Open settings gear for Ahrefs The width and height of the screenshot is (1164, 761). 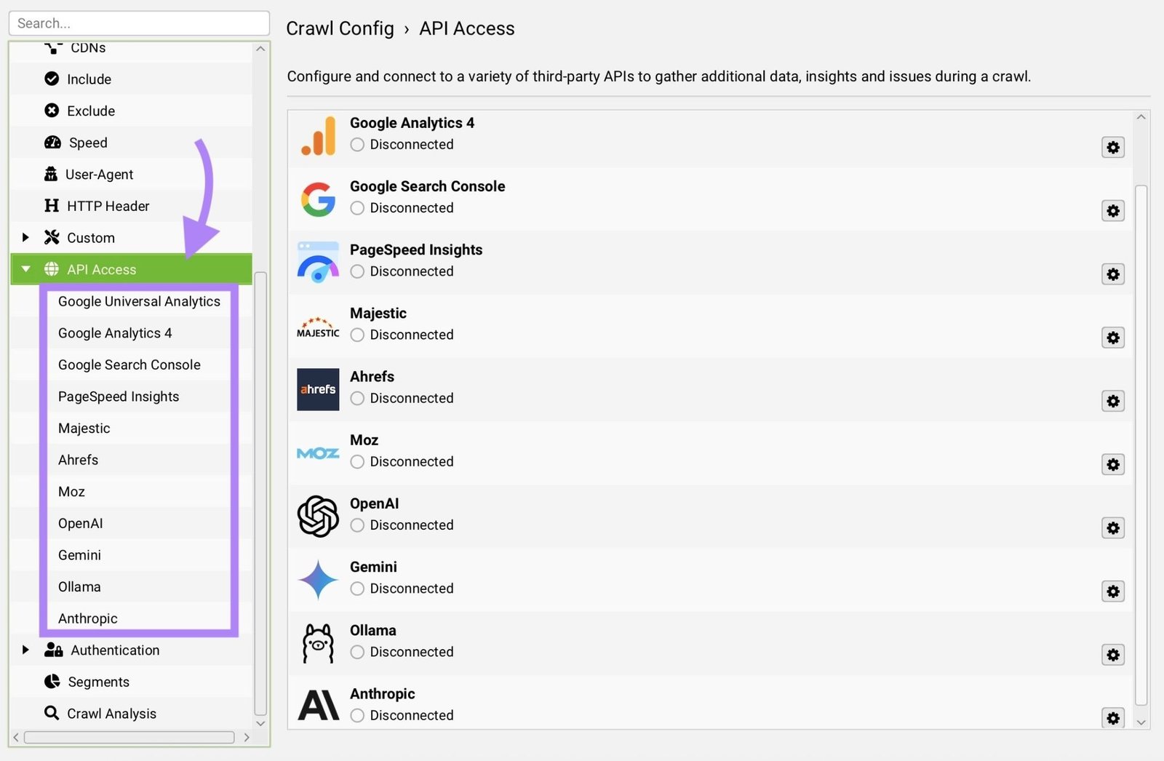pyautogui.click(x=1113, y=401)
